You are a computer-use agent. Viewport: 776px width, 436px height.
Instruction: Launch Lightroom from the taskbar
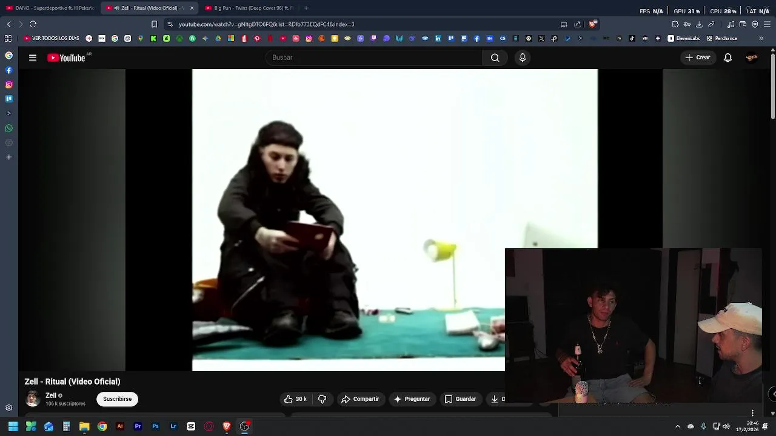(173, 426)
